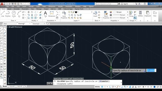Click the Move tool icon

[x=29, y=12]
